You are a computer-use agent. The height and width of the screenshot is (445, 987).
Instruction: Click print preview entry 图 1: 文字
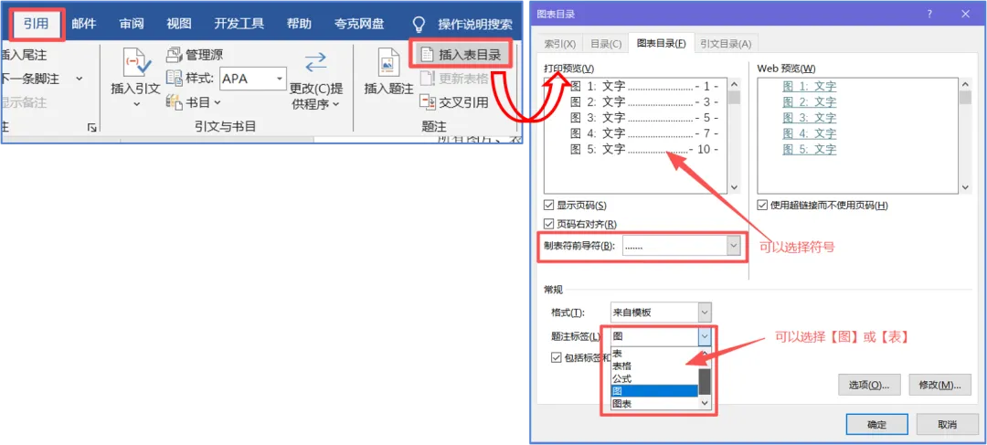(x=644, y=86)
